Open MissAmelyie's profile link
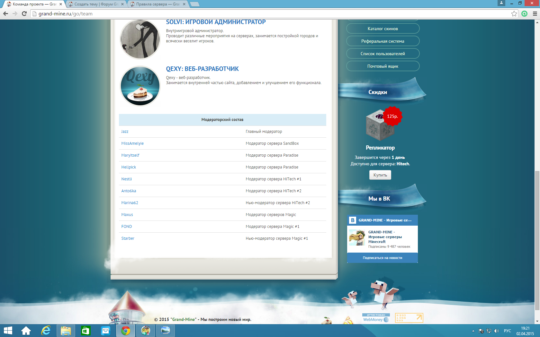This screenshot has height=337, width=540. click(x=132, y=143)
